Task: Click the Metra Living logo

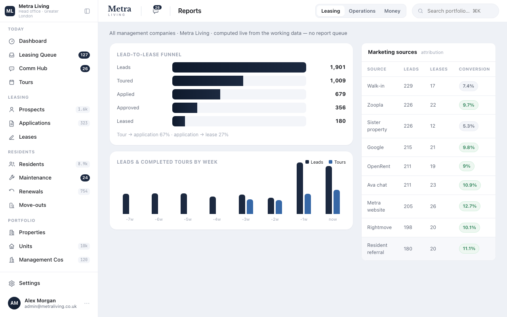Action: click(119, 11)
